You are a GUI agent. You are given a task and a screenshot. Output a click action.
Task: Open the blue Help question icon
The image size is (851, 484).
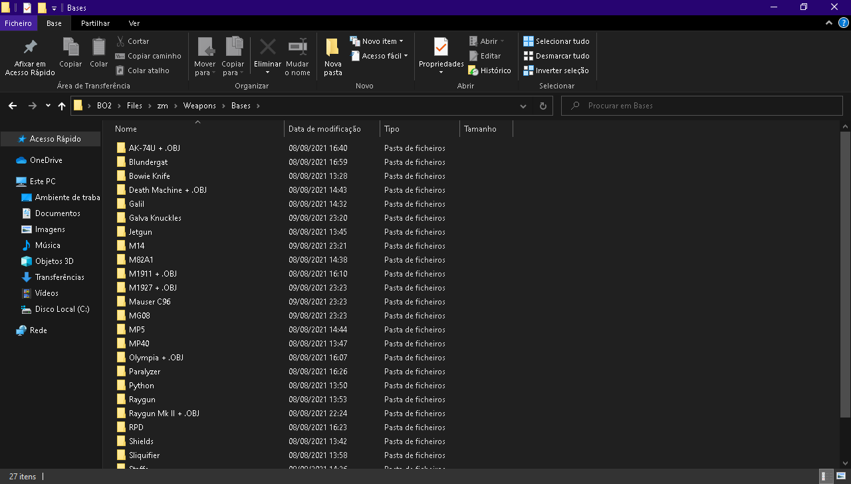(x=843, y=23)
